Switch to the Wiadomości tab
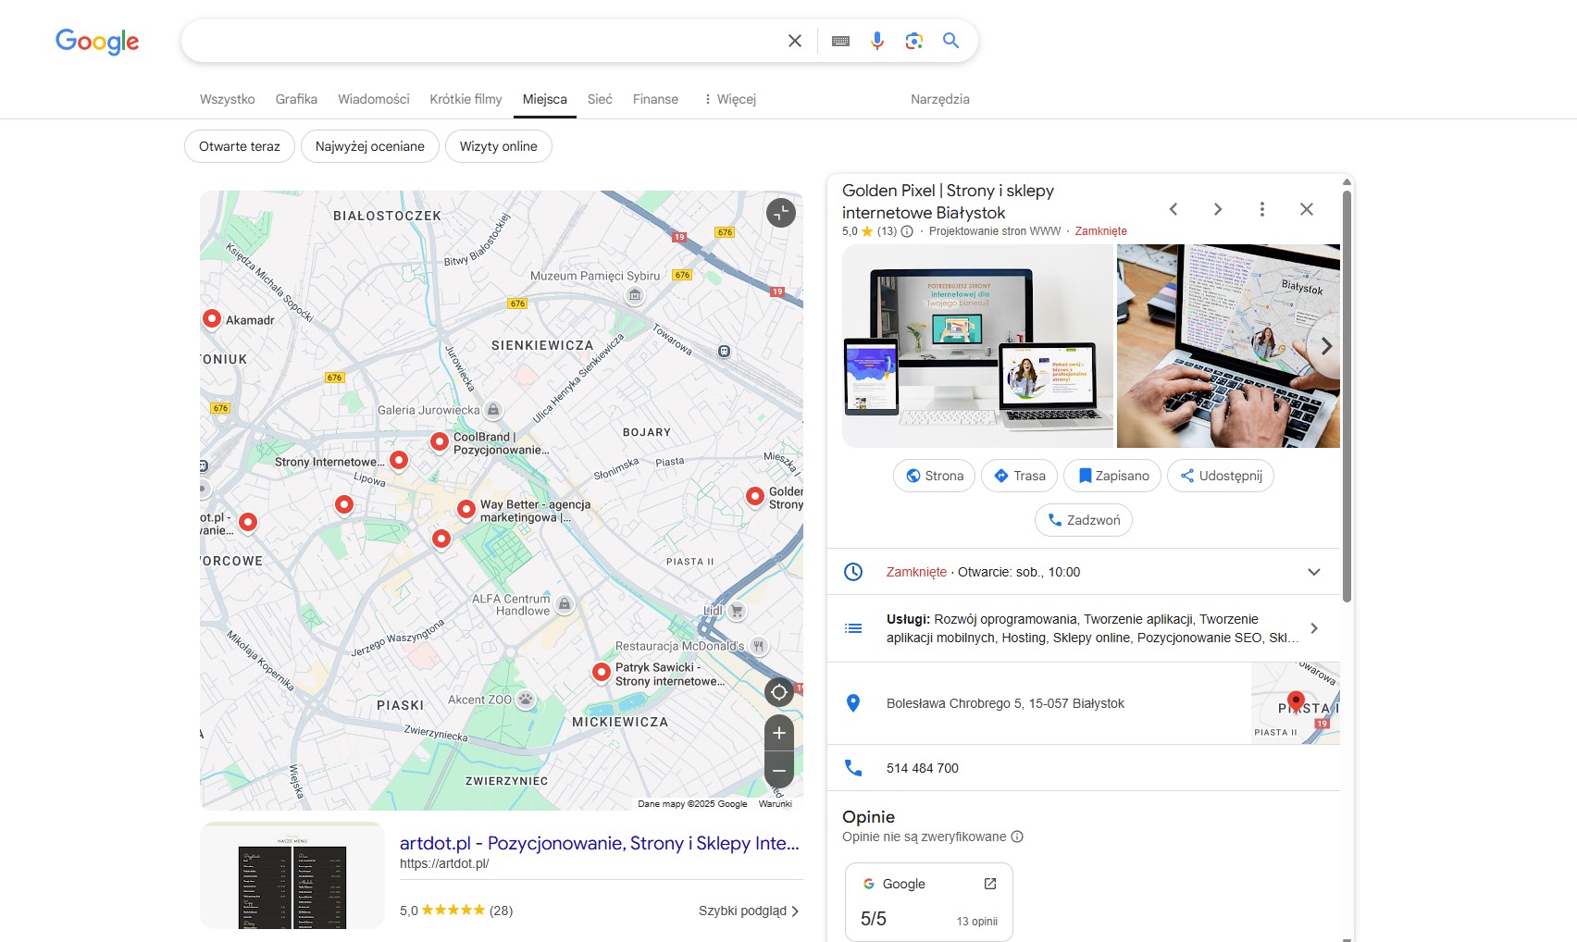This screenshot has height=942, width=1577. [x=373, y=99]
